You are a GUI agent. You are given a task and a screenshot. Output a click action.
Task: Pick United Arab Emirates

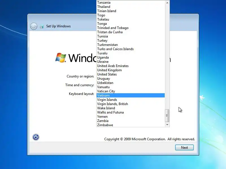click(x=131, y=66)
